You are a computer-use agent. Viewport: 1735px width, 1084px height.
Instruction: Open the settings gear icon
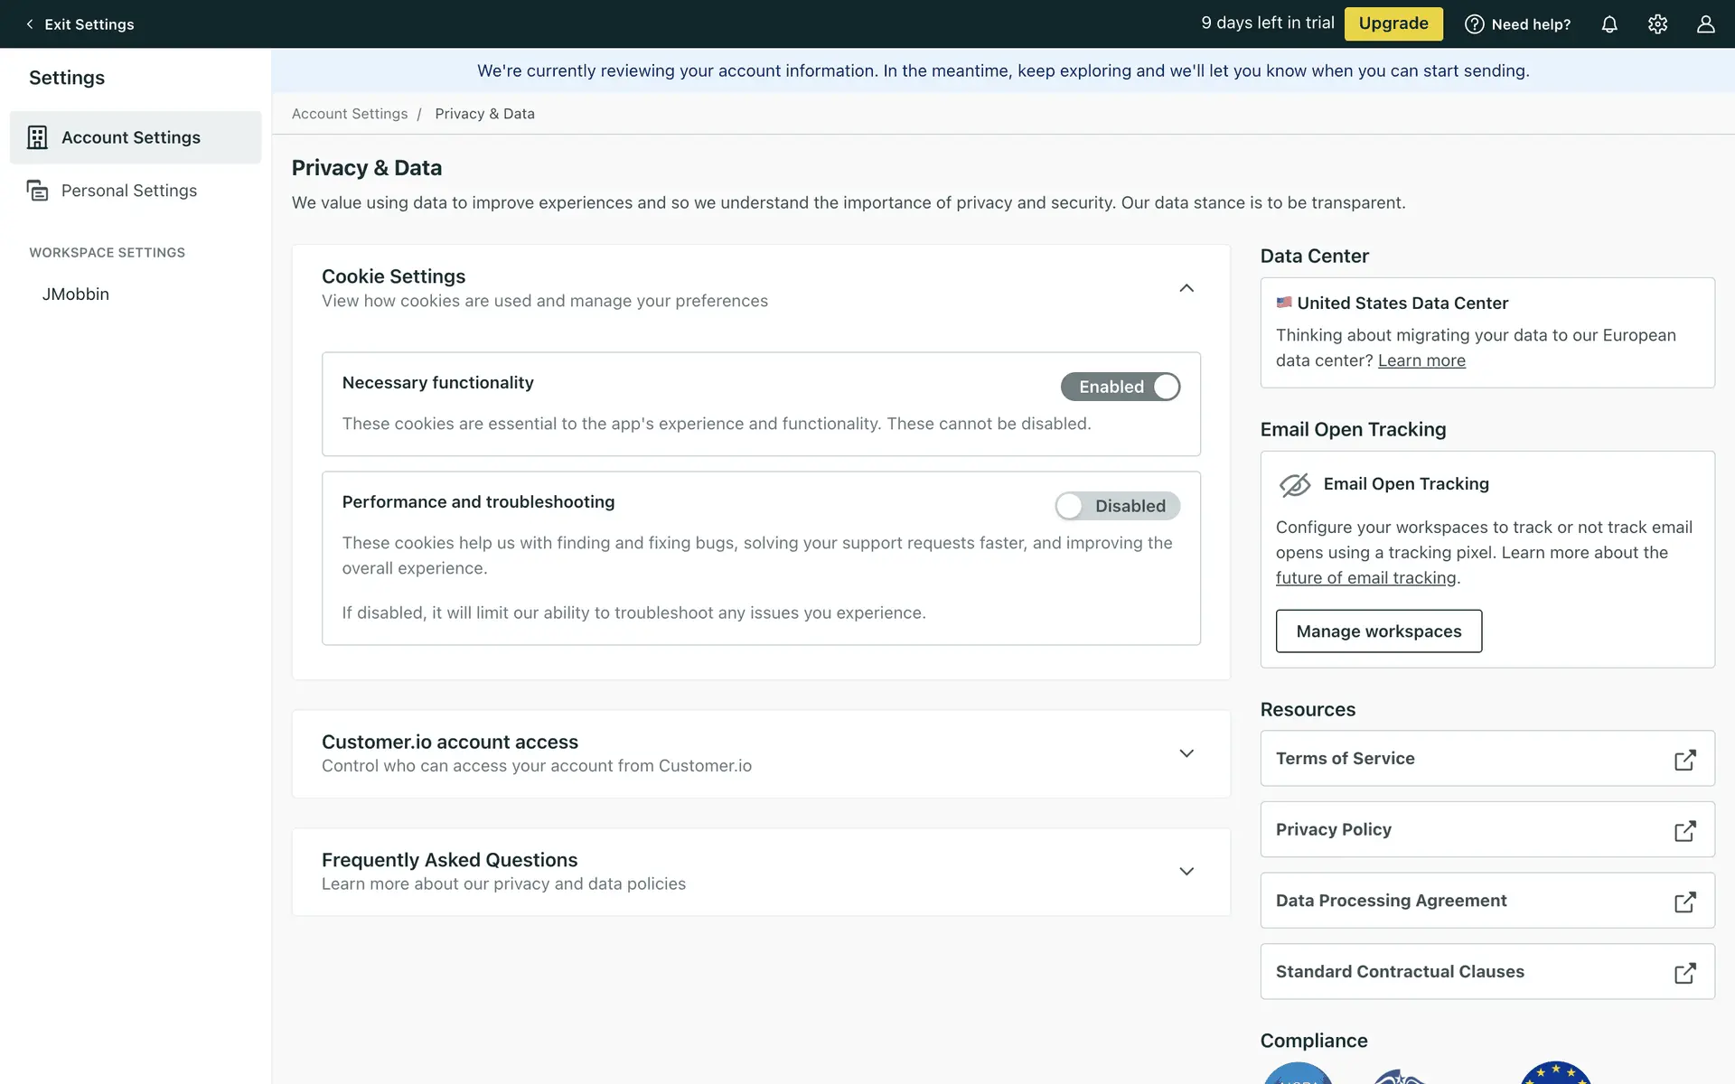[x=1657, y=24]
